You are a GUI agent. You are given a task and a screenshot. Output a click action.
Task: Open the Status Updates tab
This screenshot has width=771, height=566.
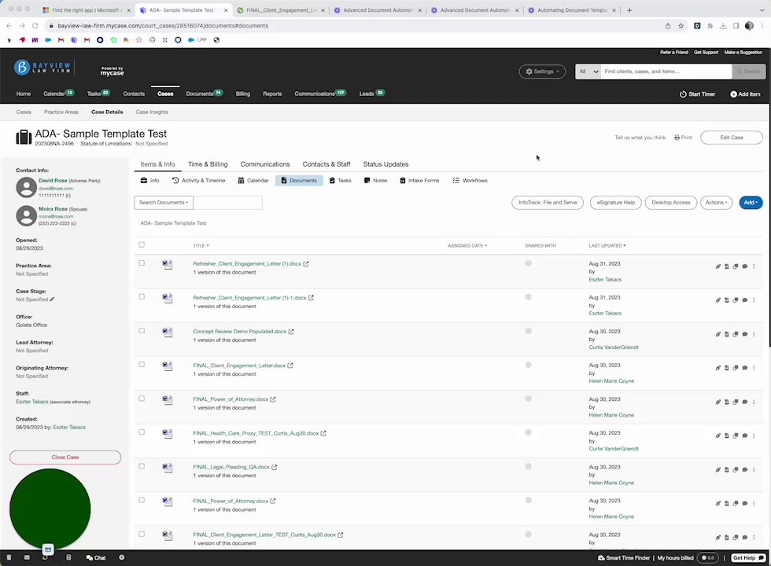tap(385, 164)
